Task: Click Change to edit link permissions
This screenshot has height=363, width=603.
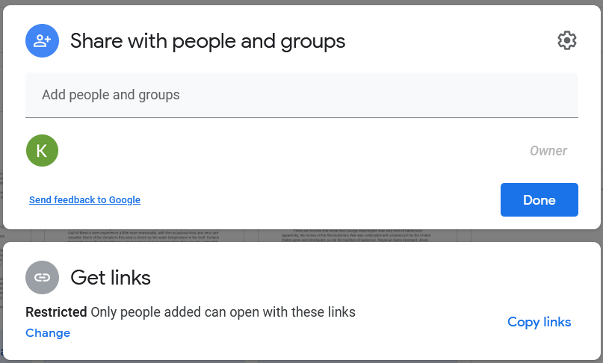Action: coord(48,333)
